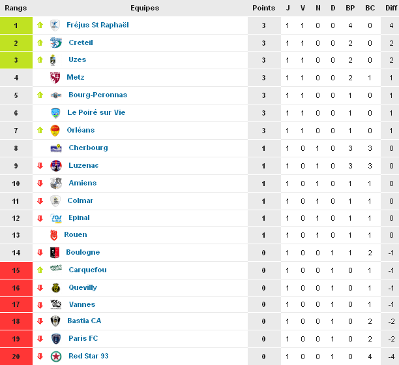Open the Le Poiré sur Vie link
Screen dimensions: 399x365
tap(96, 112)
